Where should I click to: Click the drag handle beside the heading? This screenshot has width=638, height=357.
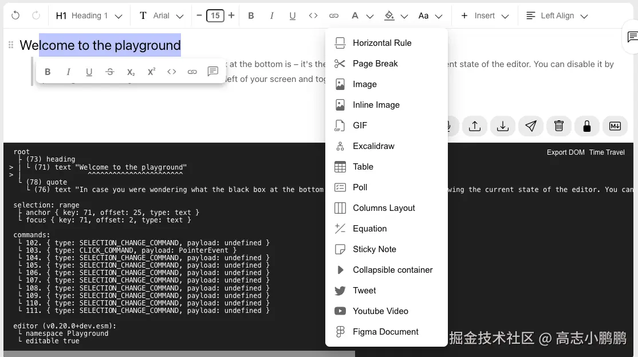click(x=11, y=45)
